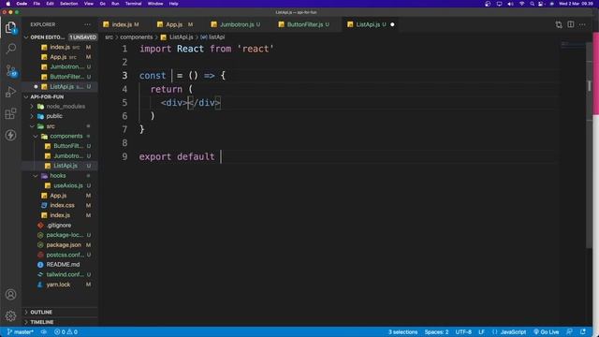Open the Explorer view in activity bar

pos(10,27)
